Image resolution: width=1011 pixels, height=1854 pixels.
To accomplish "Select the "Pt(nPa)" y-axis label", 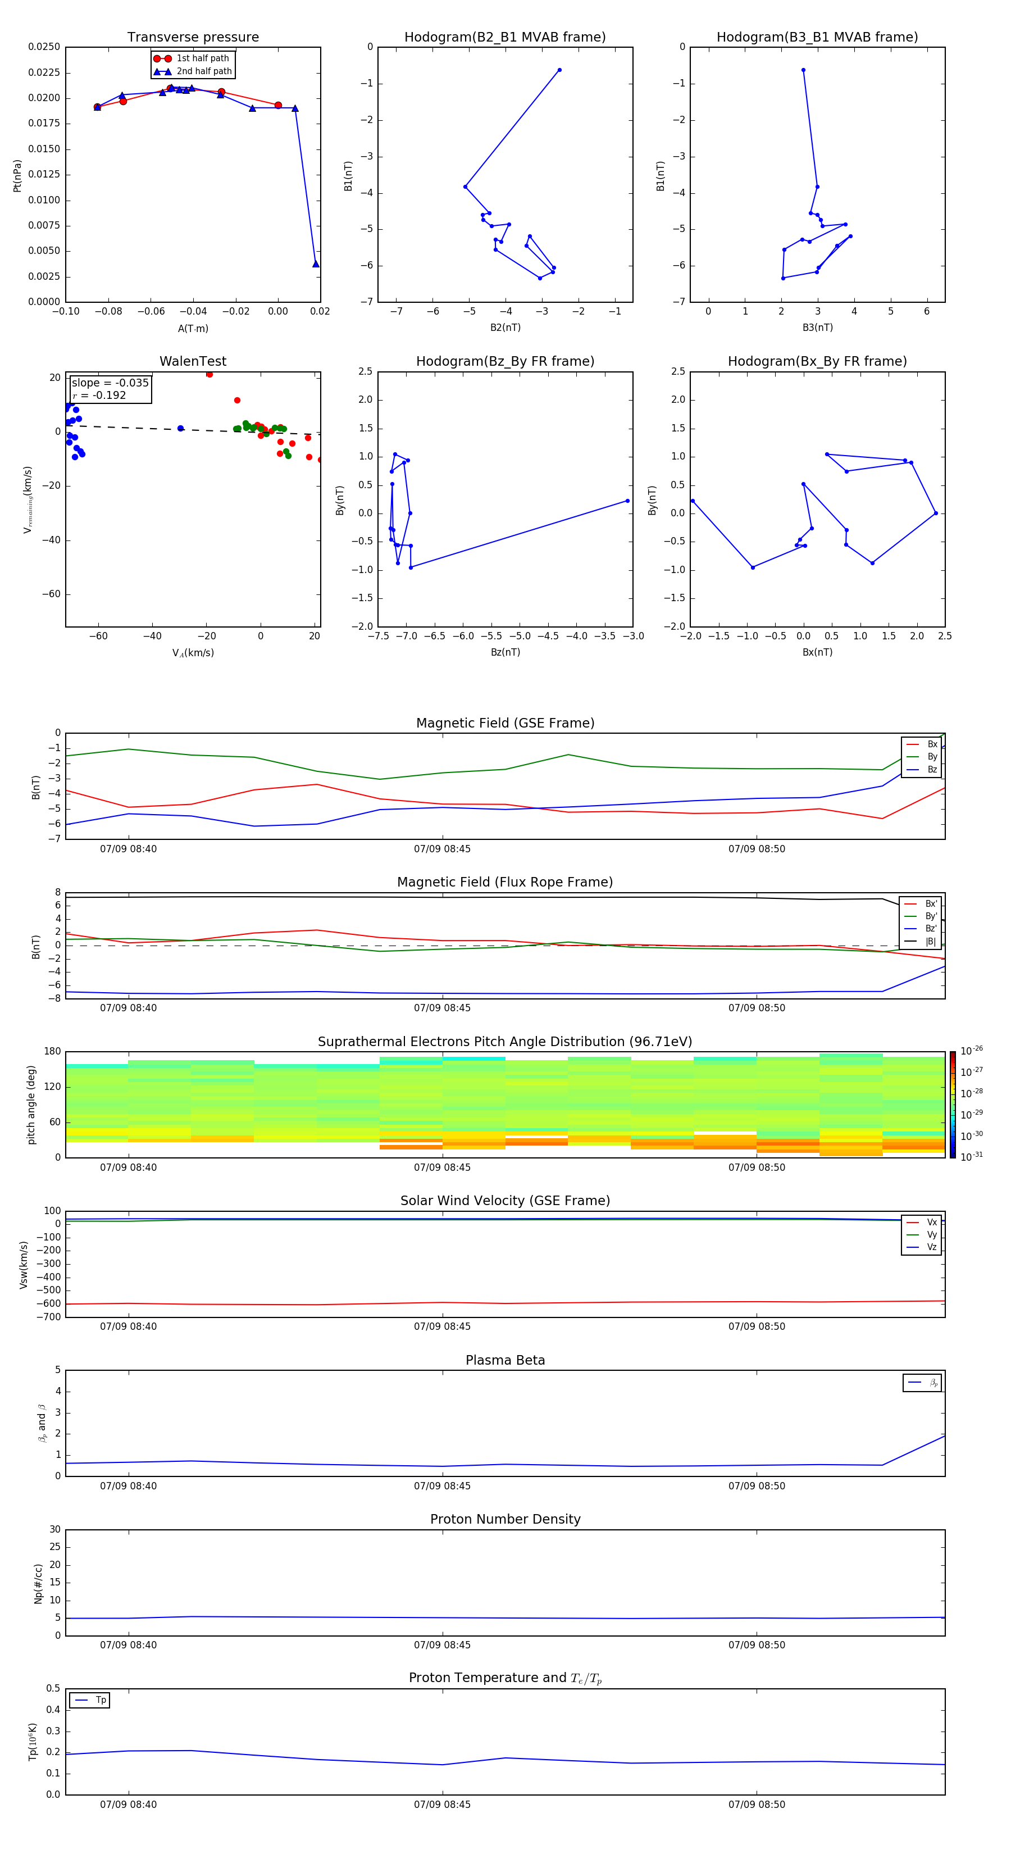I will point(17,176).
